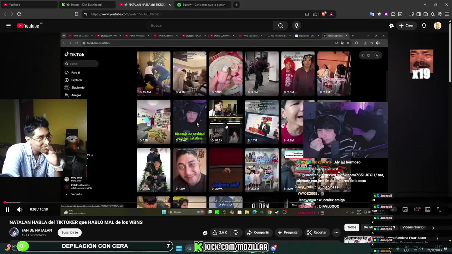Screen dimensions: 452x254
Task: Click the Brave Shields lion icon
Action: [323, 14]
